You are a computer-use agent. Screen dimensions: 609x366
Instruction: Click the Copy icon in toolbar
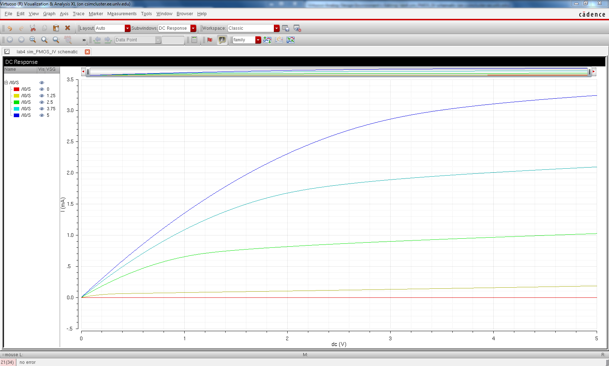[45, 28]
